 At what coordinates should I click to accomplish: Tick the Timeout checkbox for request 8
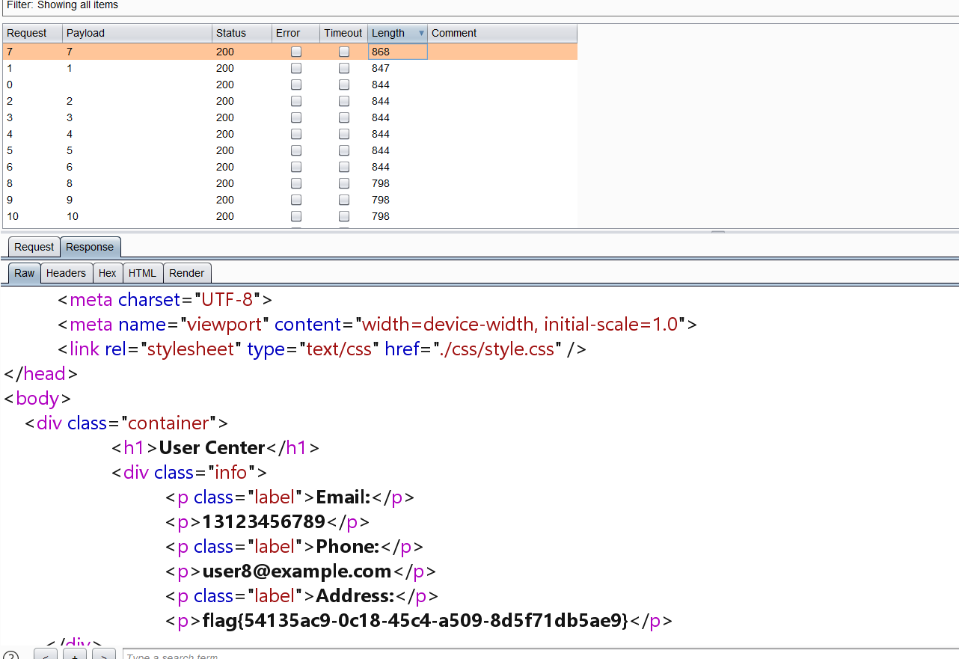[344, 183]
